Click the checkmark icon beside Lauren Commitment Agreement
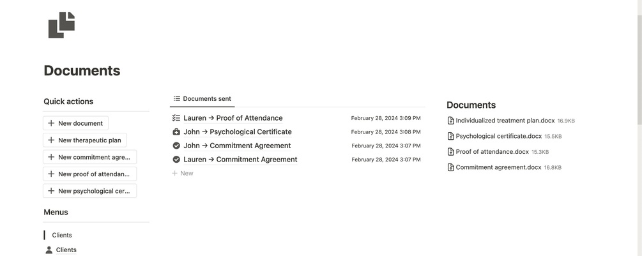This screenshot has width=642, height=256. coord(176,160)
